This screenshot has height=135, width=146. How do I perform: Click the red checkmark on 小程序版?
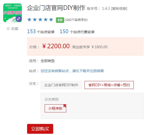coord(65,106)
